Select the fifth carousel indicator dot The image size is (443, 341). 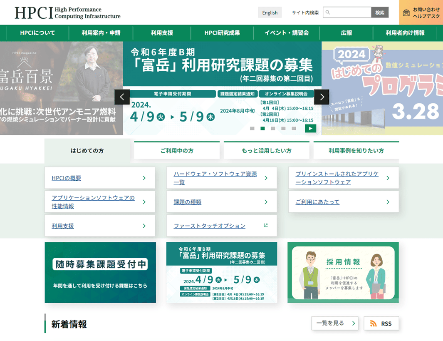point(294,128)
